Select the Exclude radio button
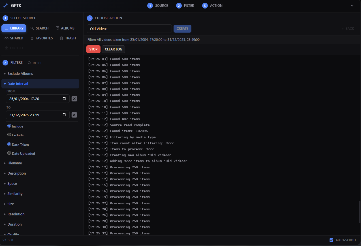The image size is (361, 246). [x=9, y=135]
